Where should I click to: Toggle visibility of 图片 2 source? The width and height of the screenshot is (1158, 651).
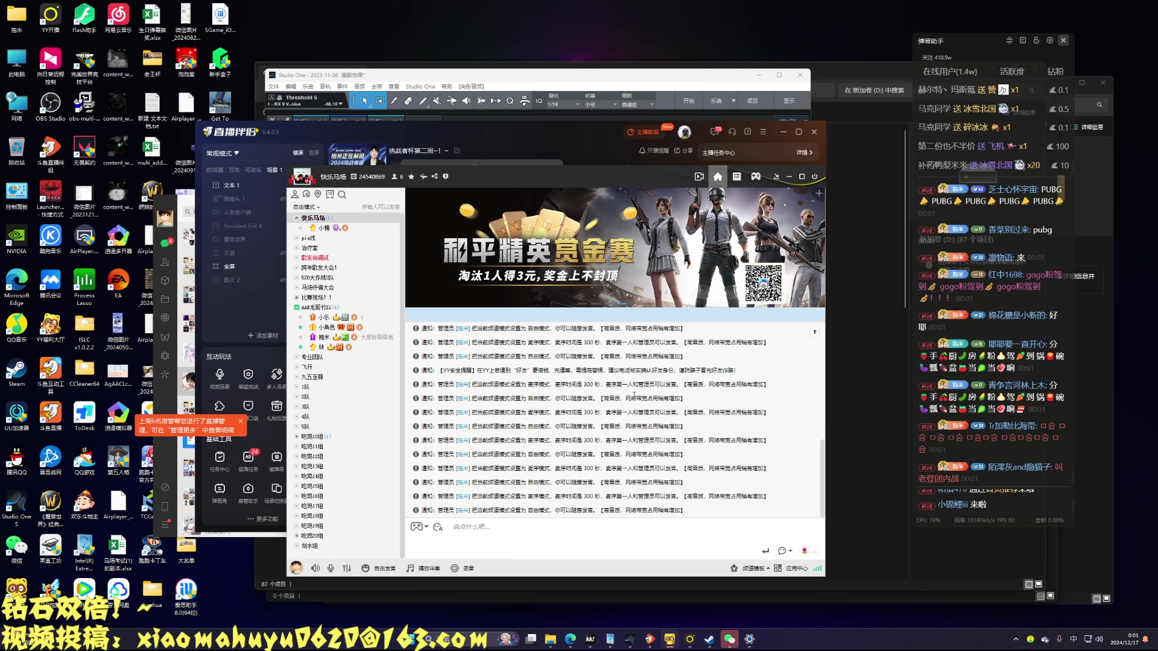282,280
